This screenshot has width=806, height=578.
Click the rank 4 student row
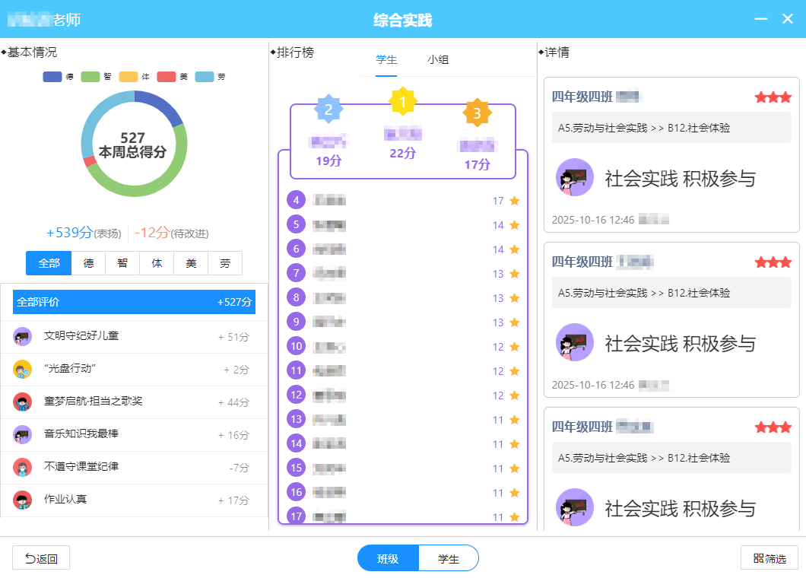[403, 201]
